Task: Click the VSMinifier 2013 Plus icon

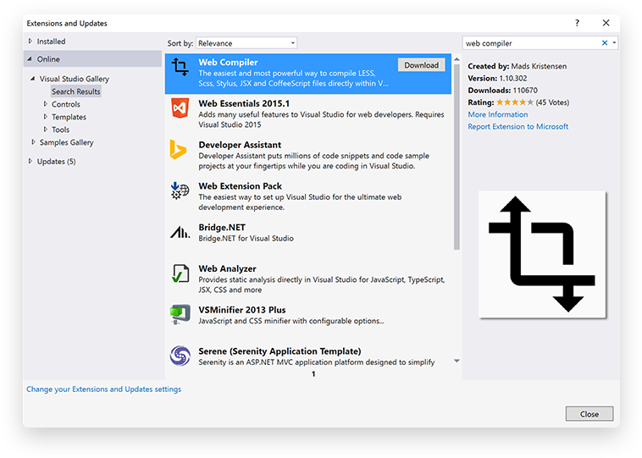Action: [180, 314]
